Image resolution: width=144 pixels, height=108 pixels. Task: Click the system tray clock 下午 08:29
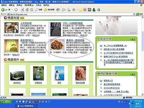click(138, 101)
